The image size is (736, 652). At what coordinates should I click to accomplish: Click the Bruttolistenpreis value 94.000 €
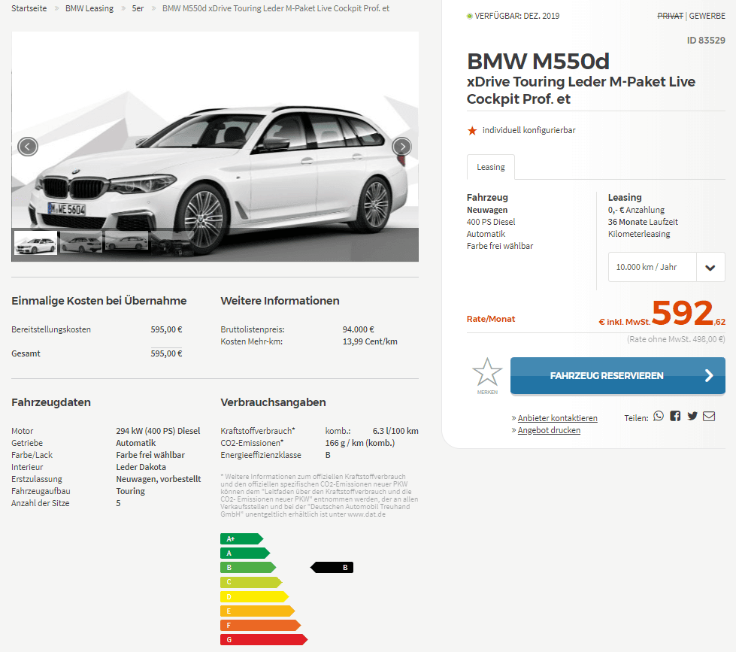358,329
